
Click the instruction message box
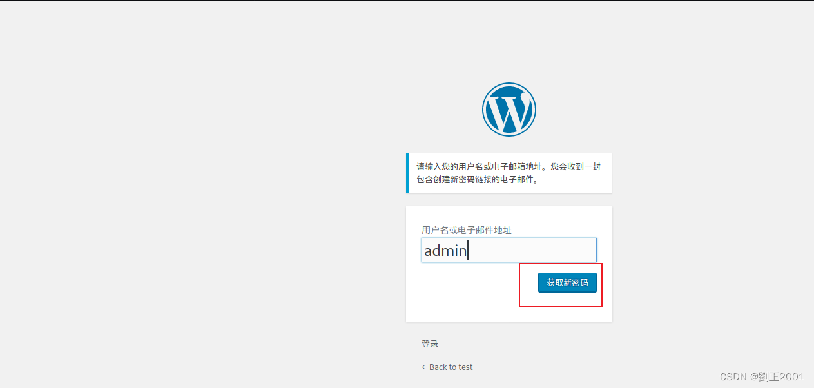click(509, 173)
